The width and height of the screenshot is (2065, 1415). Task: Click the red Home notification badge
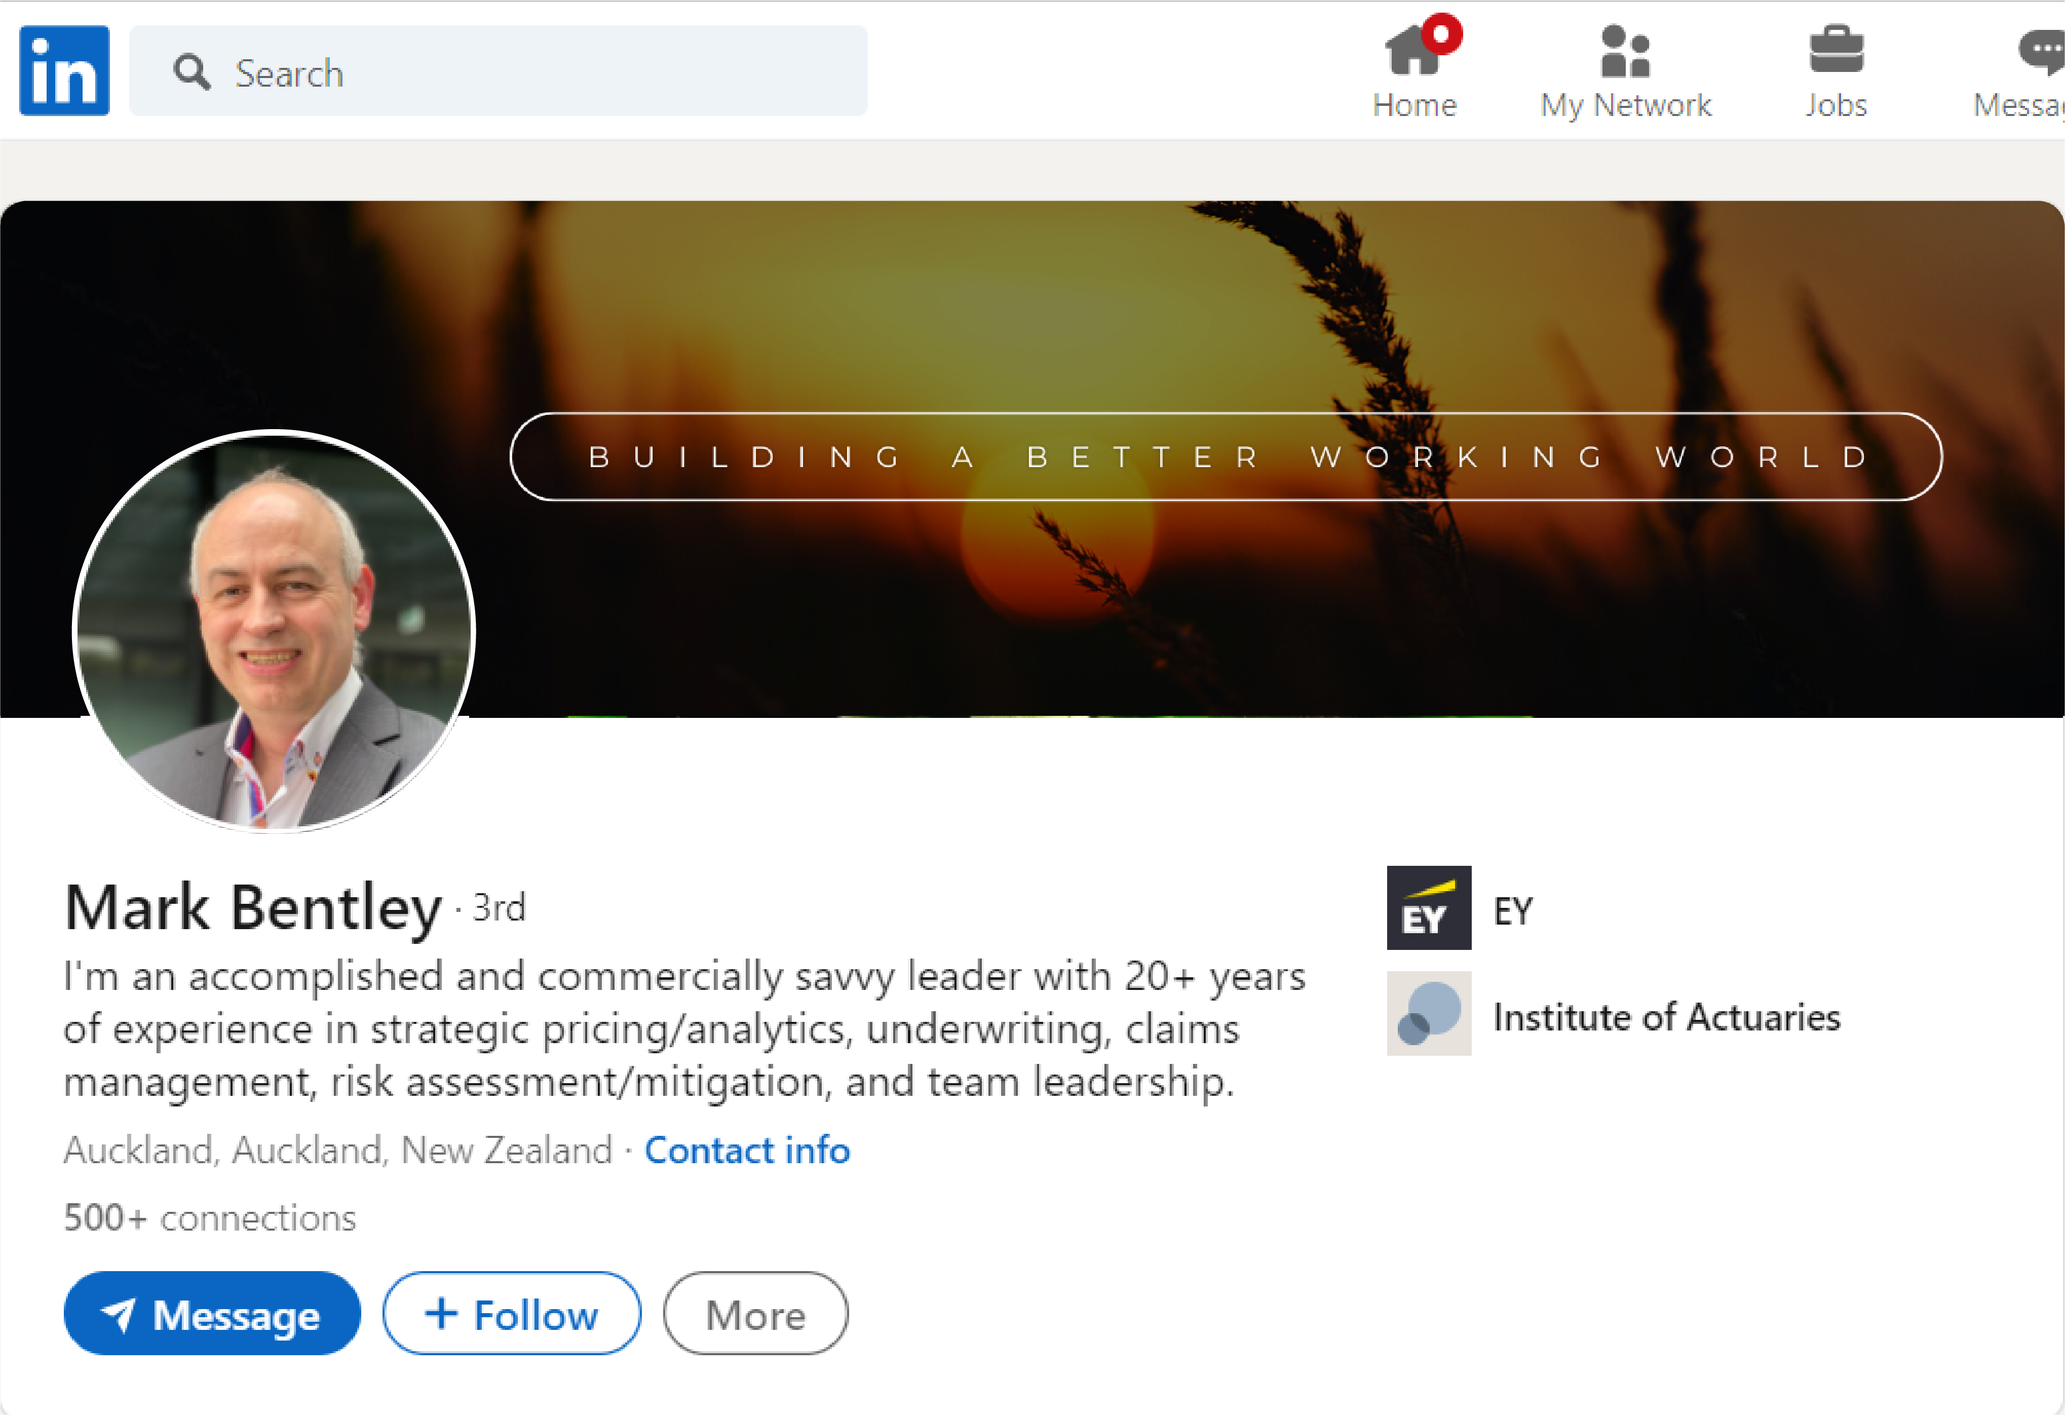click(1441, 34)
